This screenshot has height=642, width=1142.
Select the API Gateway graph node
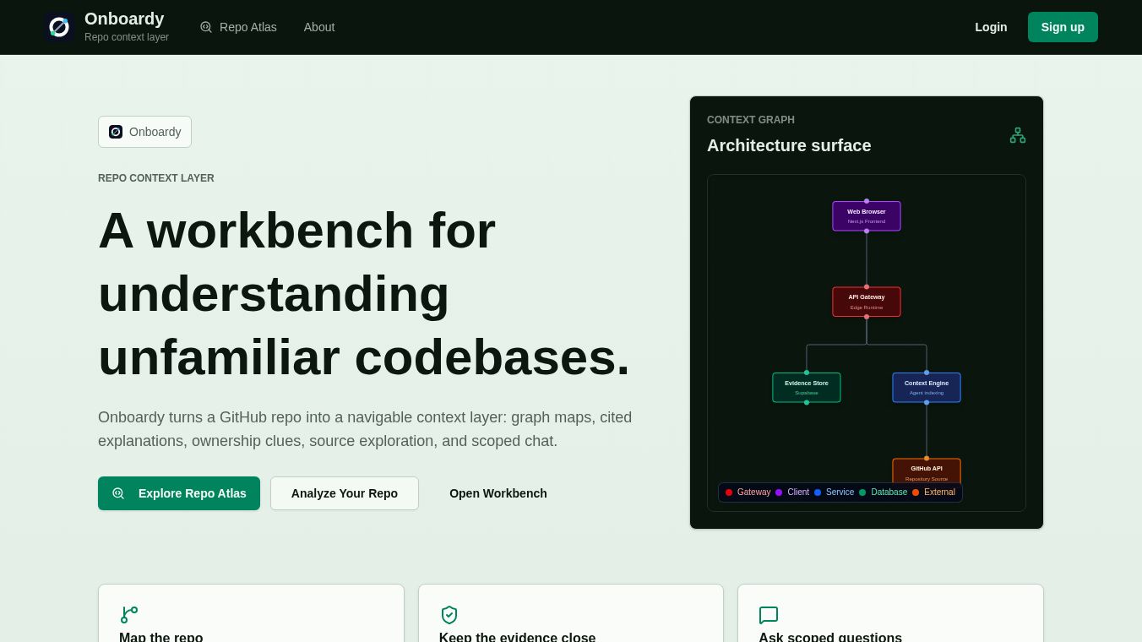[867, 302]
